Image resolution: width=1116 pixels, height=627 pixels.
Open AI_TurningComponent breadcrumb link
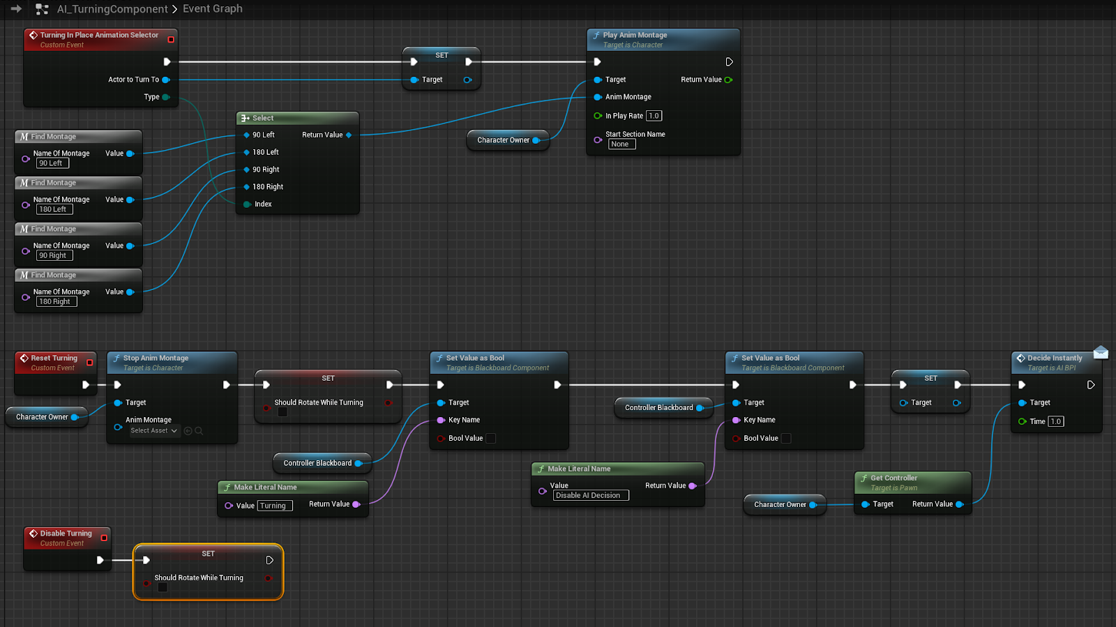pos(112,9)
